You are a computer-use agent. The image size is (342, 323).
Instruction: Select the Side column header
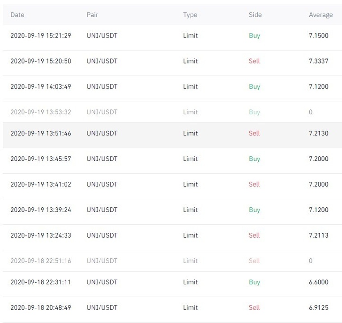click(255, 15)
